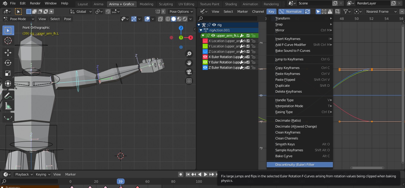
Task: Open the Blender logo menu
Action: (5, 3)
